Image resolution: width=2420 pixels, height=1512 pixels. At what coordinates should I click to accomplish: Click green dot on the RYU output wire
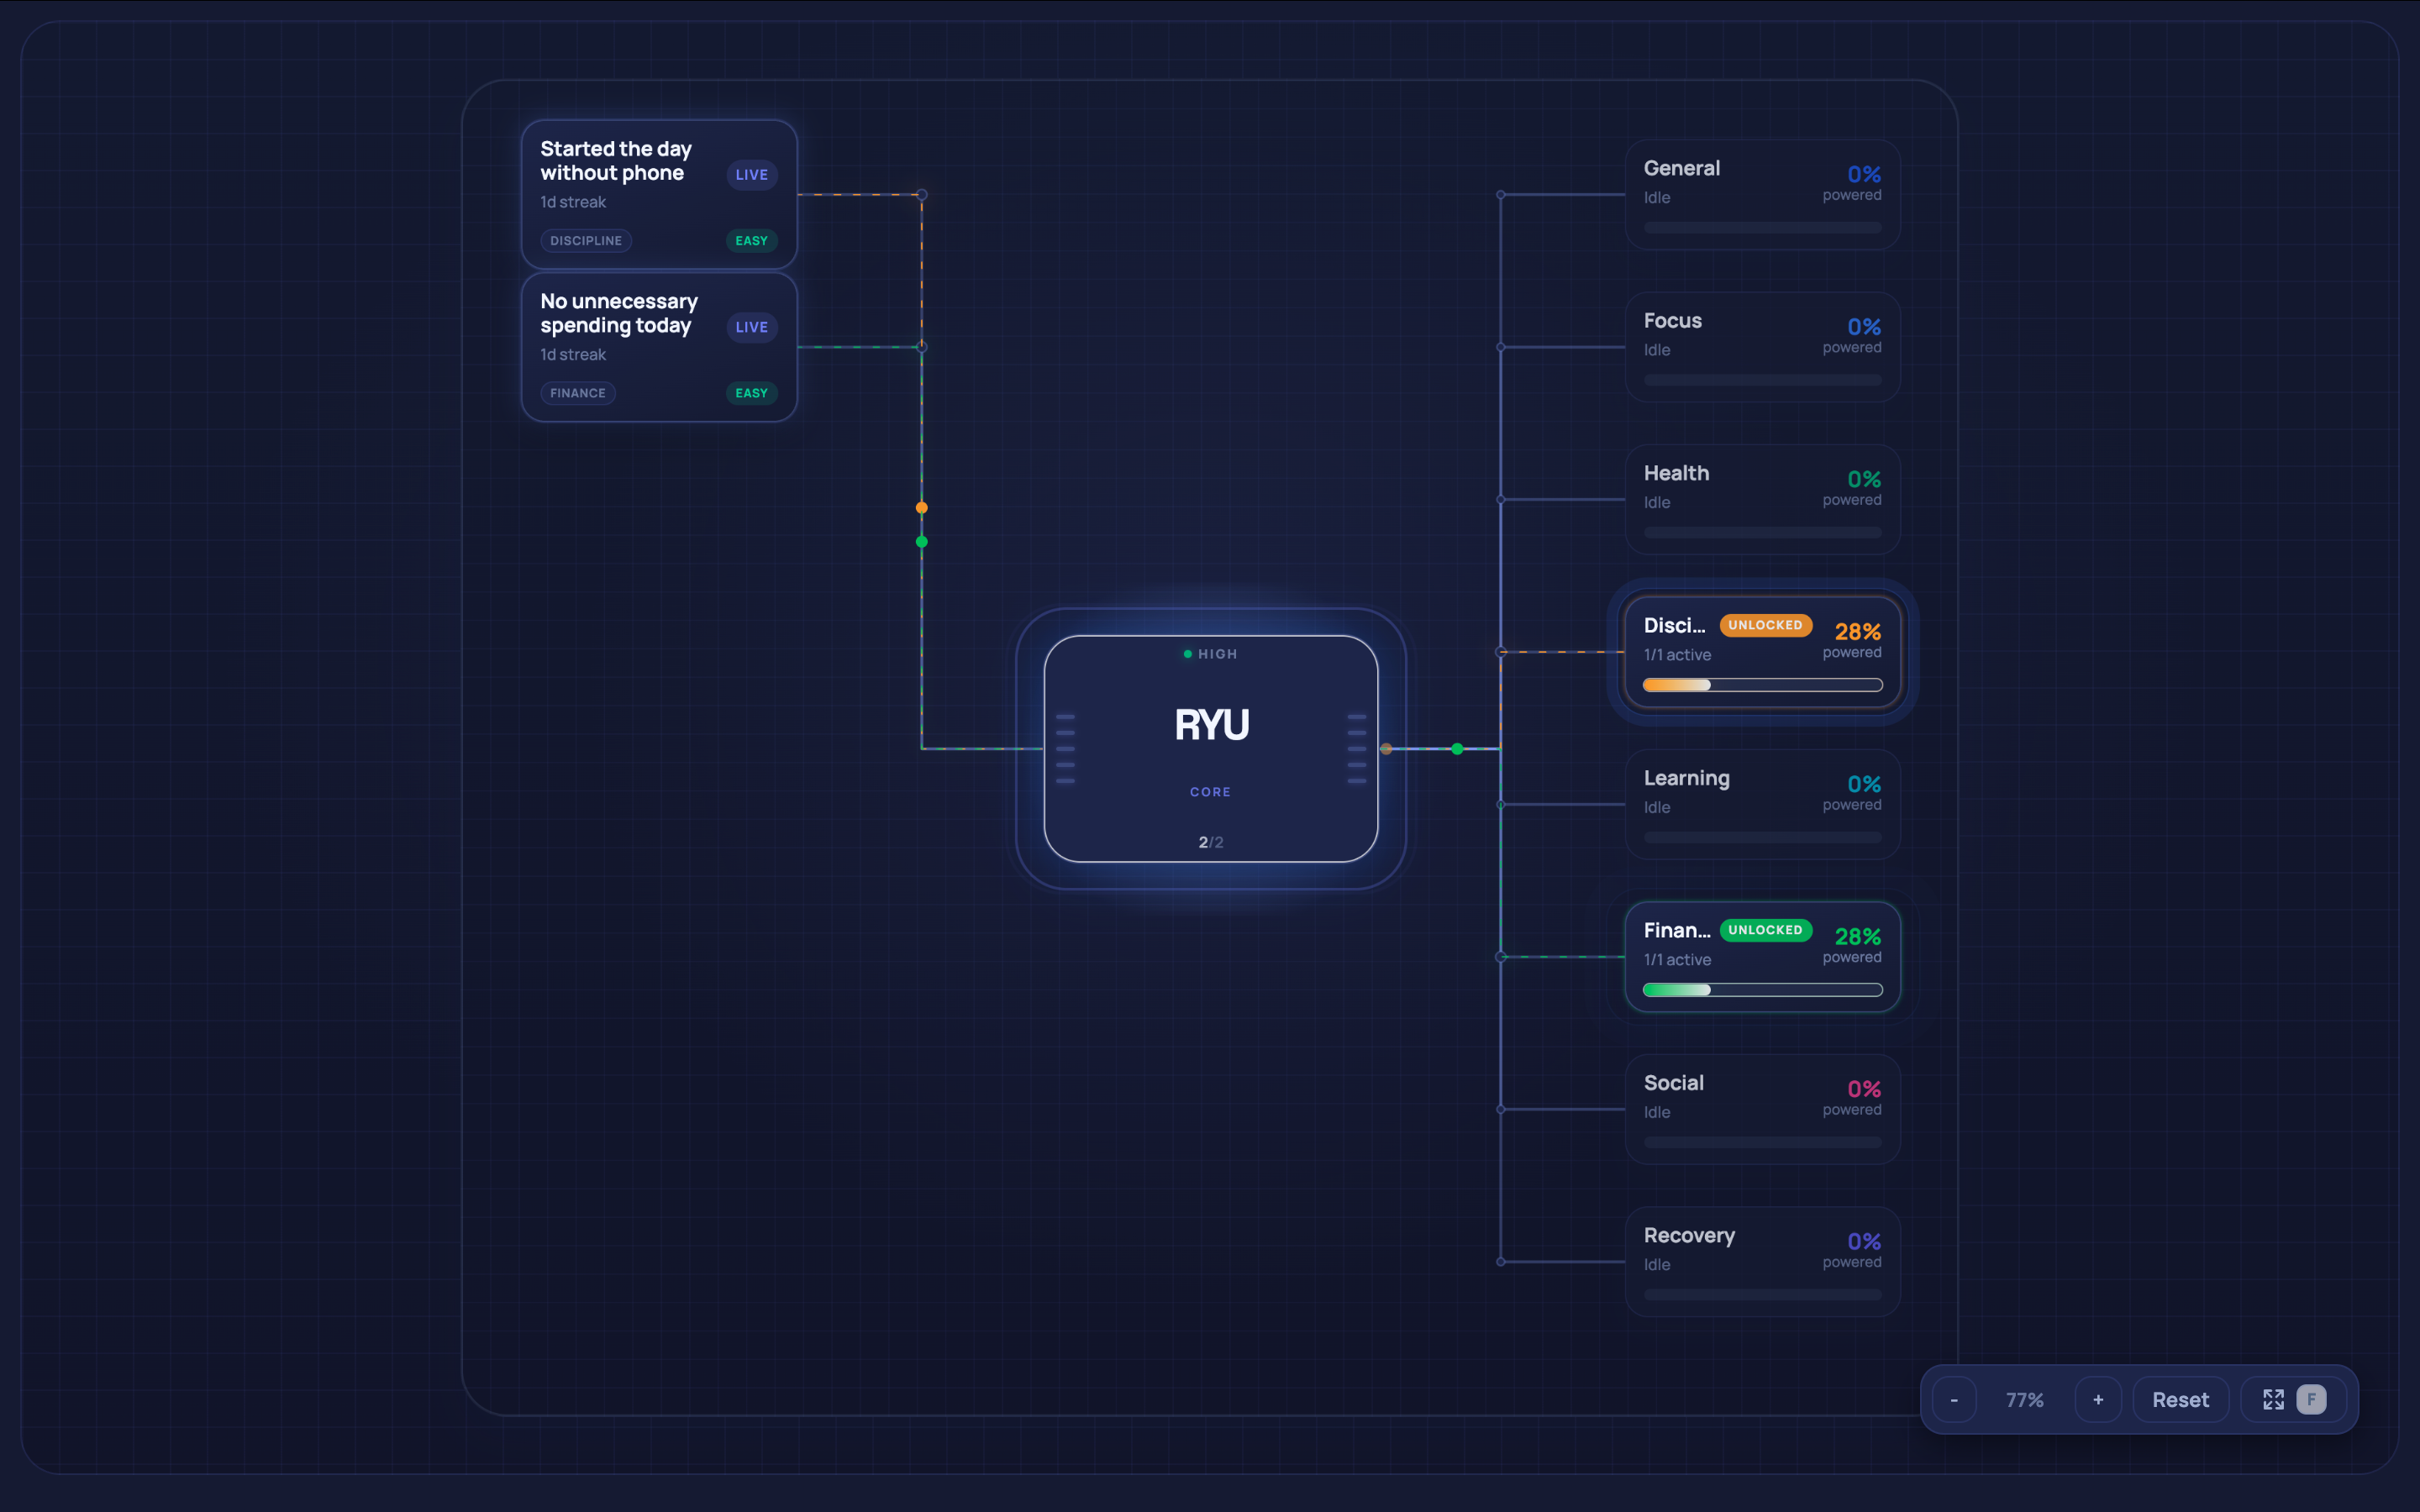coord(1457,749)
